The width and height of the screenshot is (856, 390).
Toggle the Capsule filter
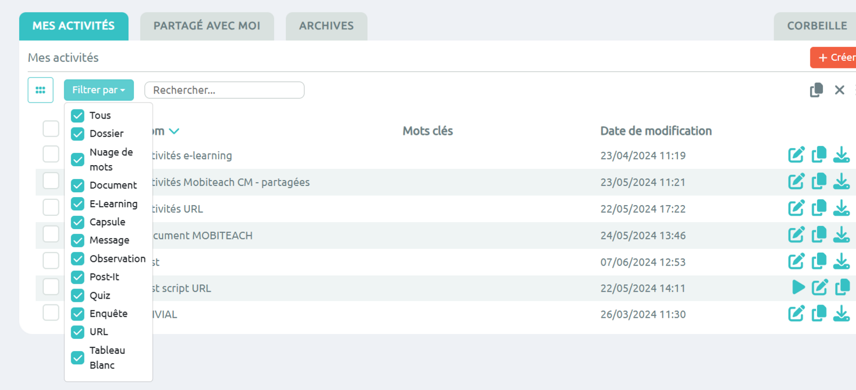coord(78,222)
